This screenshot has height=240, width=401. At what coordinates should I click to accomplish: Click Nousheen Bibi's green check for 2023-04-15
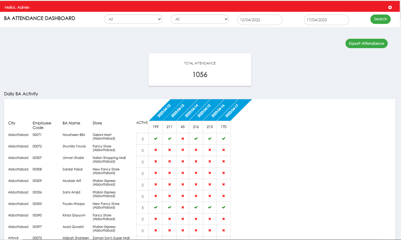coord(196,139)
